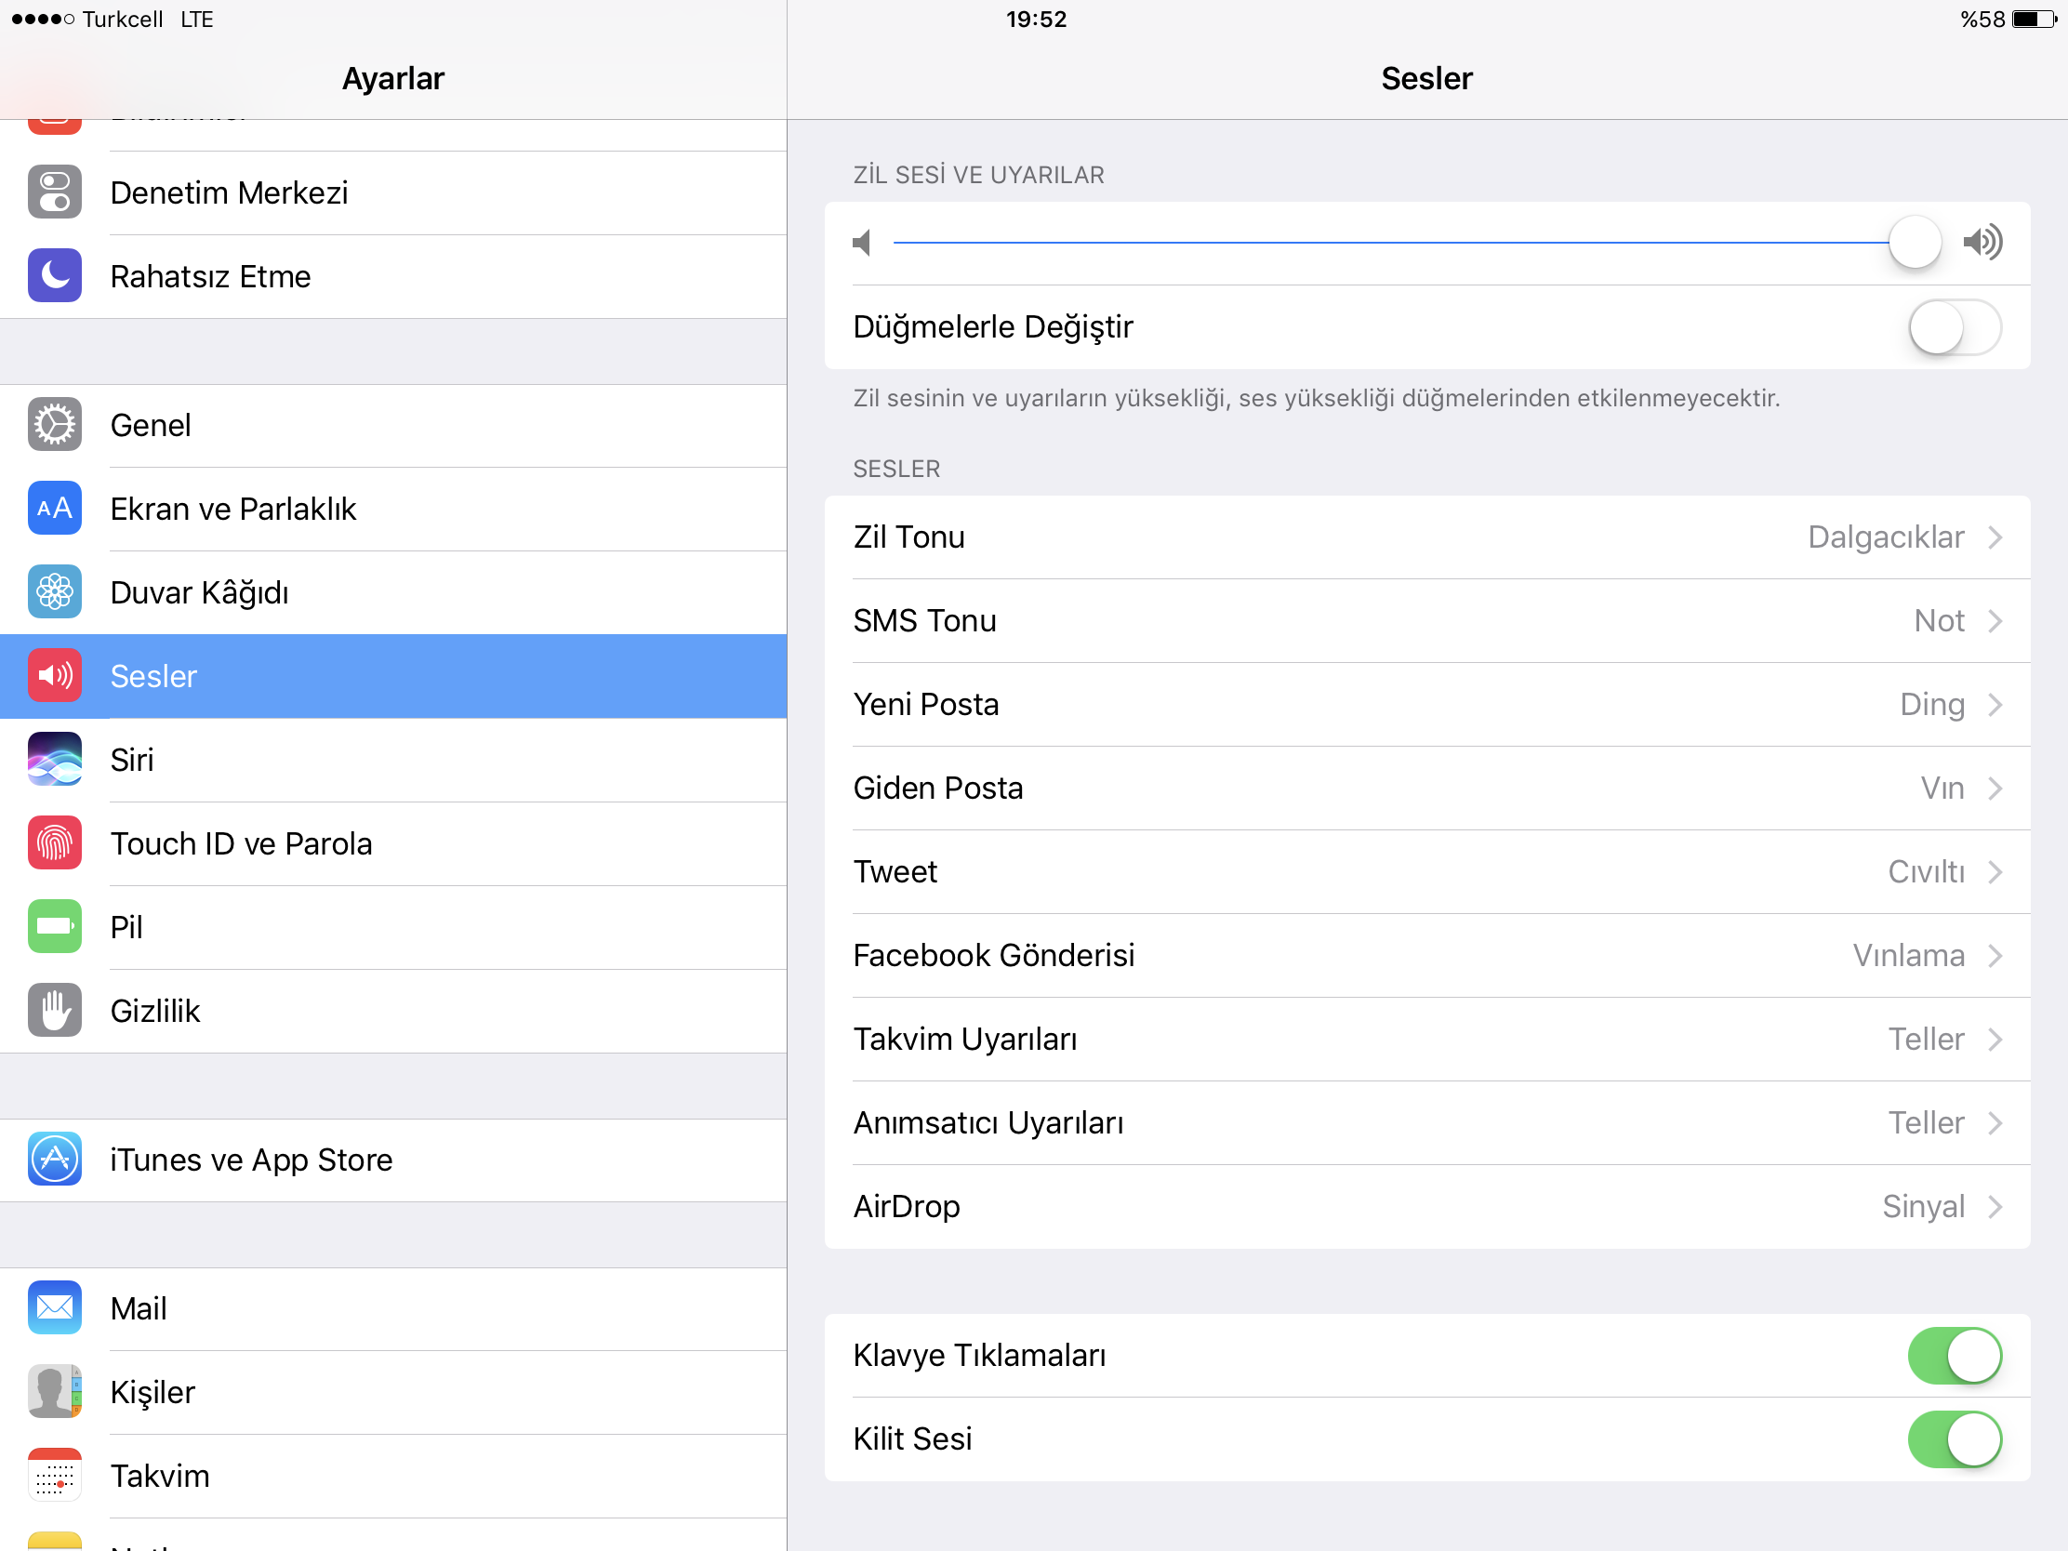Screen dimensions: 2068x1551
Task: Toggle Düğmelerle Değiştir switch on
Action: pos(1954,327)
